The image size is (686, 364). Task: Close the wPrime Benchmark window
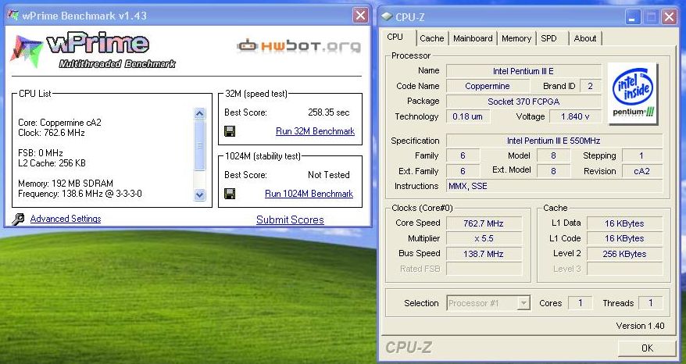pos(360,16)
